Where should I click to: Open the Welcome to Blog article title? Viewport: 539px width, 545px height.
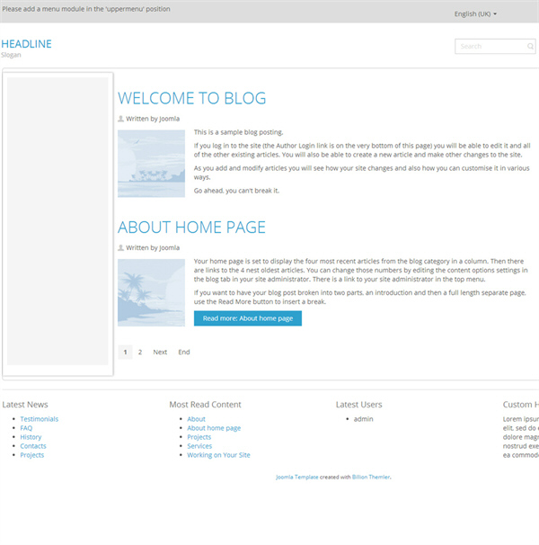(x=191, y=99)
